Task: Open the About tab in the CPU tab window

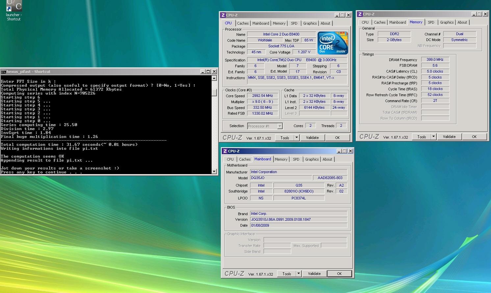Action: [325, 23]
